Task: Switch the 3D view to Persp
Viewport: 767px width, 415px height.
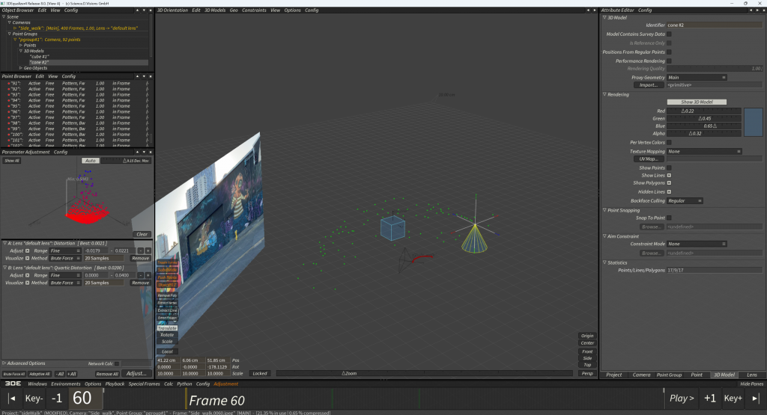Action: [x=587, y=374]
